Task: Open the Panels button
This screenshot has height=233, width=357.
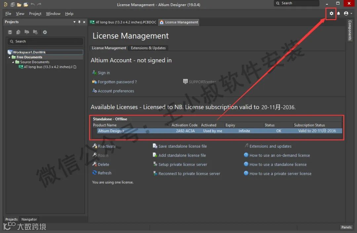Action: (x=346, y=227)
